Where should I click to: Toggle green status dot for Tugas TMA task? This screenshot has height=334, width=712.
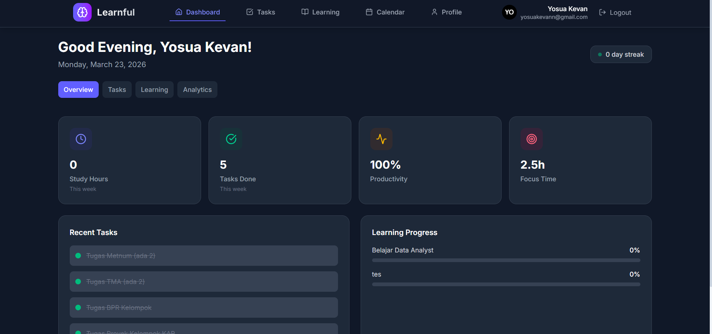pyautogui.click(x=78, y=282)
